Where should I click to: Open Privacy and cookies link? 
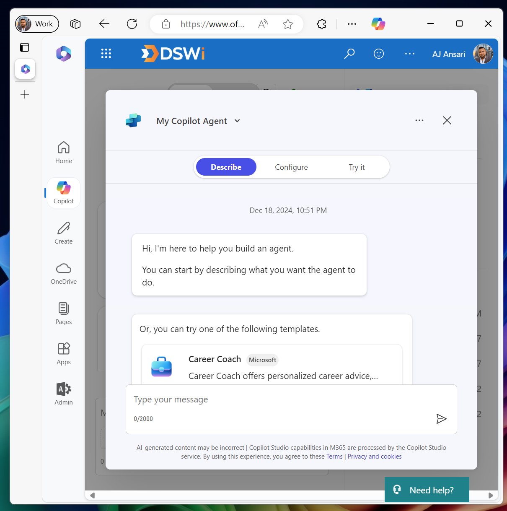(375, 457)
